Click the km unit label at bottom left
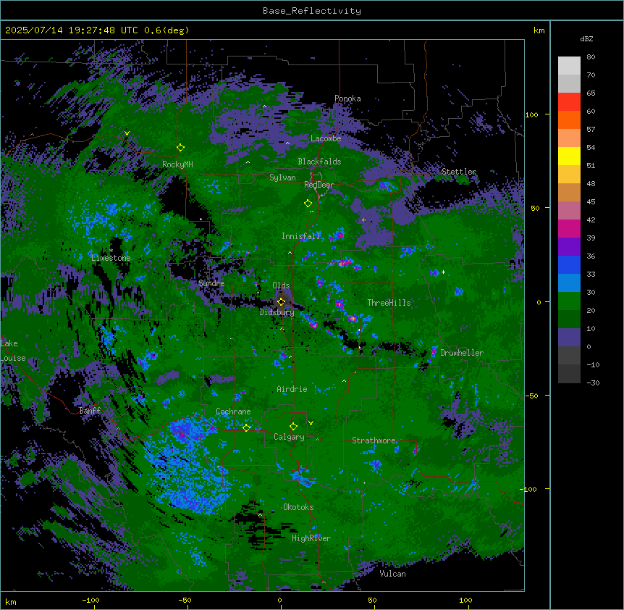The image size is (624, 610). (x=10, y=601)
